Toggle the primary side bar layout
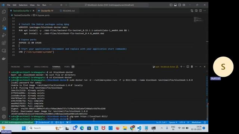Screen dimensions: 239x134 coord(171,5)
